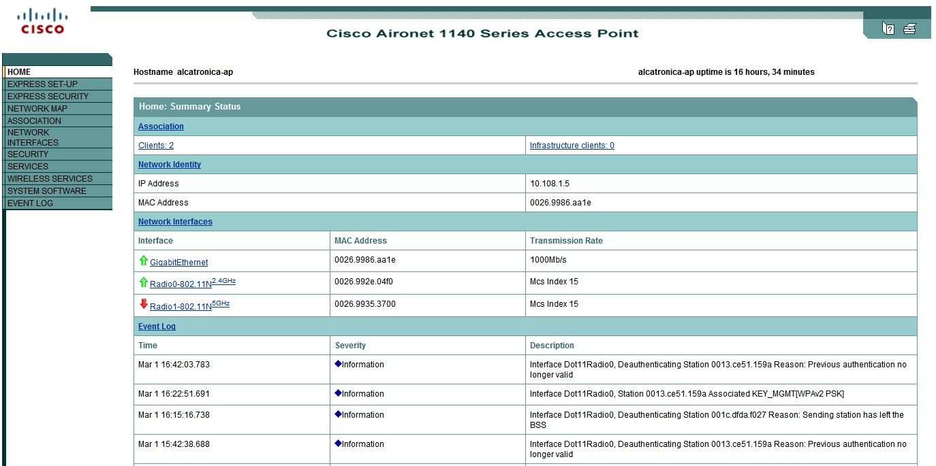Click red down arrow beside Radio1-802.11N
The image size is (936, 466).
click(143, 304)
